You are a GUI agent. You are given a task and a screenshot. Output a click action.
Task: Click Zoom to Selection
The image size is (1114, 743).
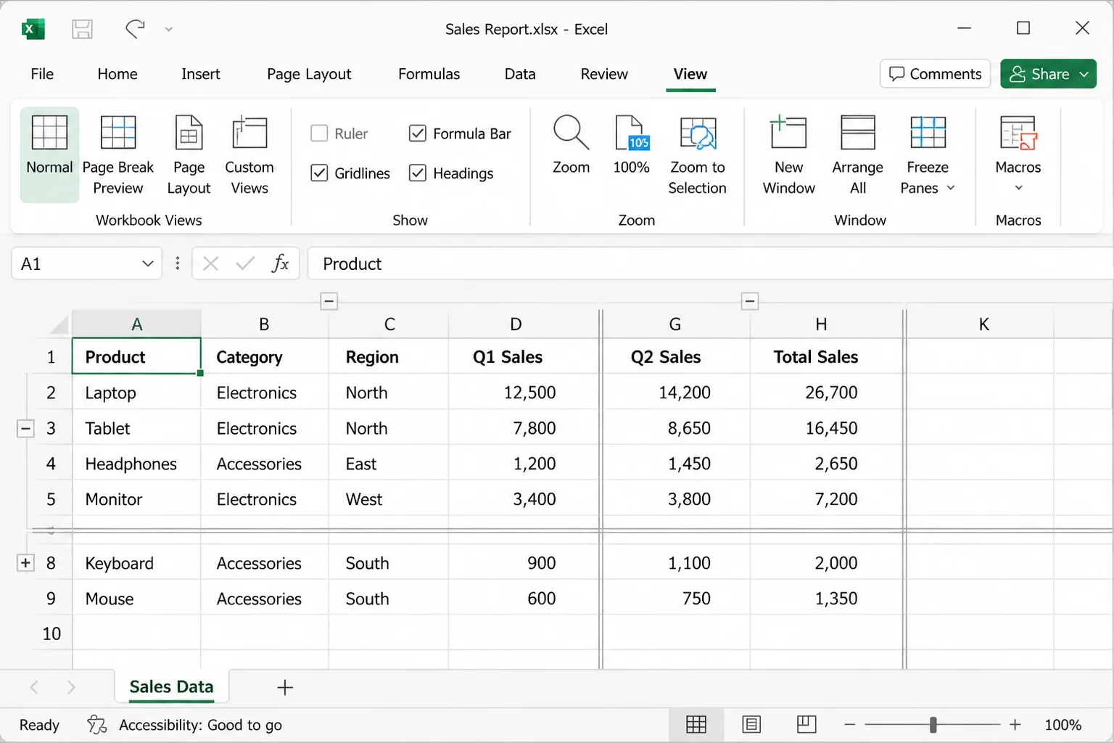[x=697, y=155]
